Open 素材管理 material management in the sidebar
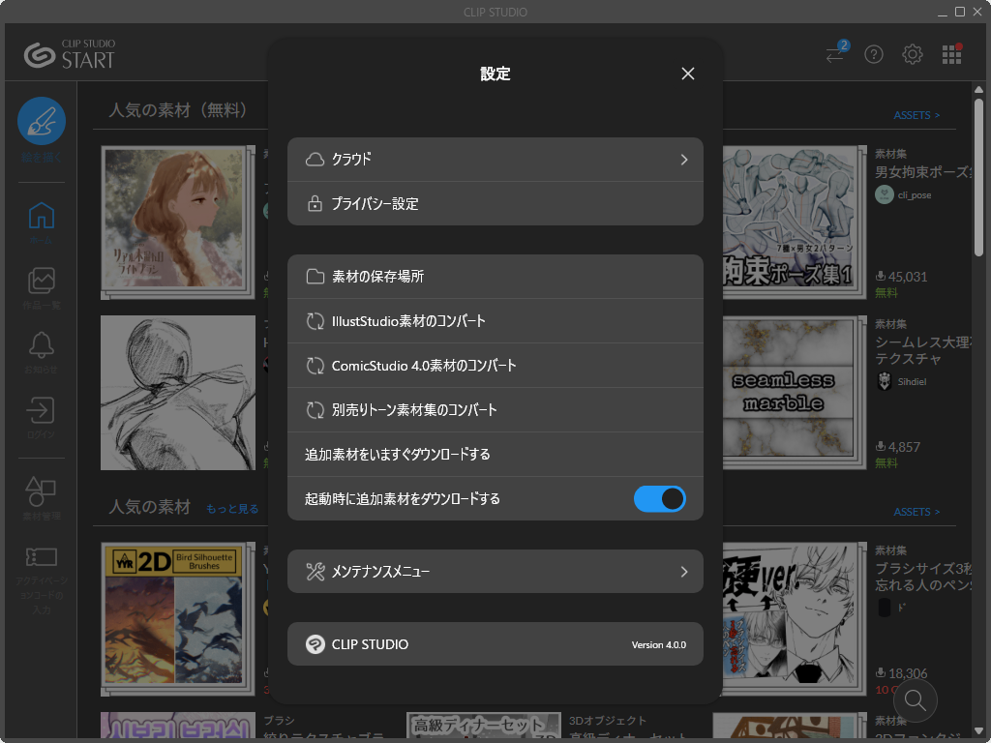Image resolution: width=991 pixels, height=743 pixels. click(41, 493)
